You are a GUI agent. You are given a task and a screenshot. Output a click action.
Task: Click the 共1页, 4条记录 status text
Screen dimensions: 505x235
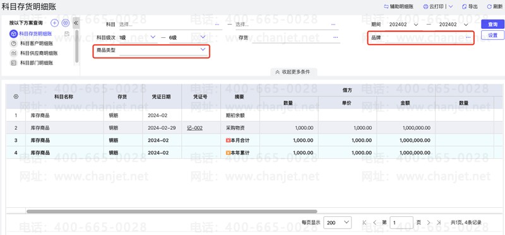[x=466, y=222]
